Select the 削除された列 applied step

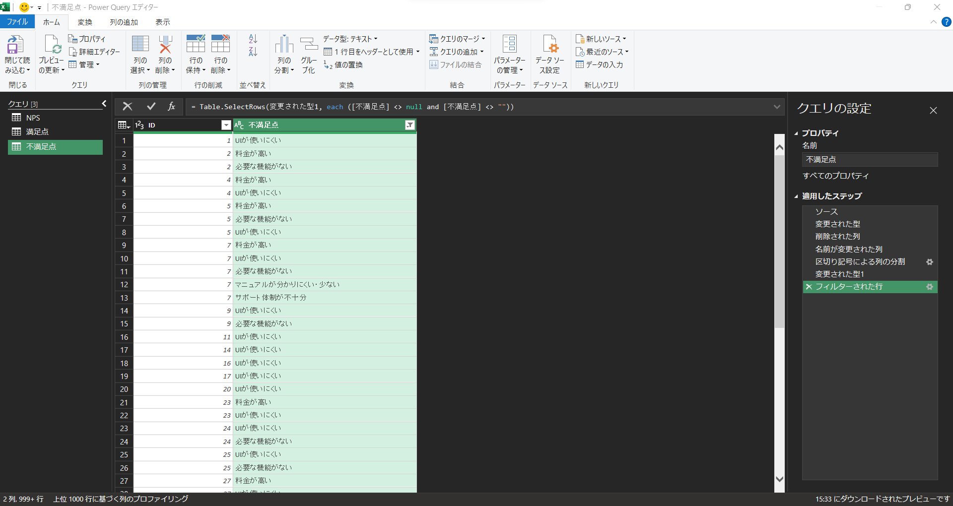[x=870, y=237]
